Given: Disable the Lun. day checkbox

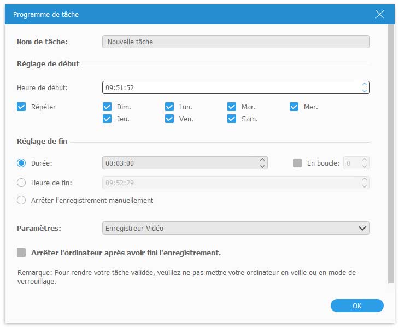Looking at the screenshot, I should point(169,107).
